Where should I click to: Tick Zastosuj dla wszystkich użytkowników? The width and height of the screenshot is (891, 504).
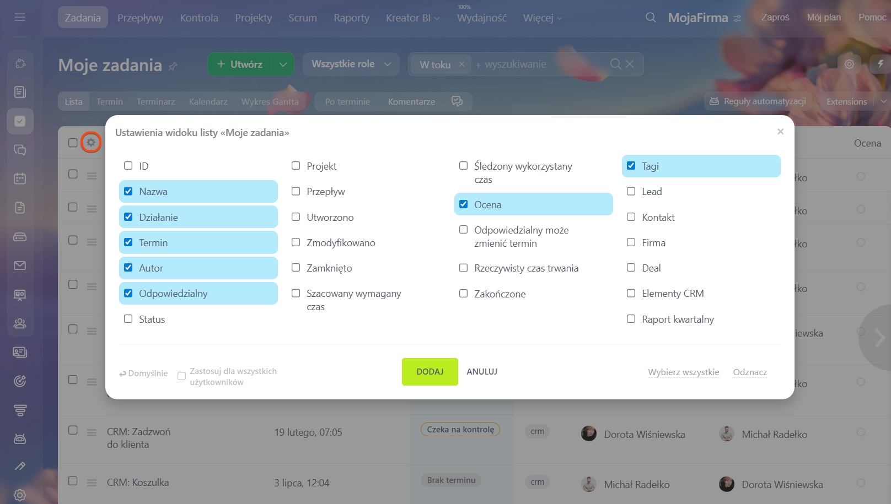[x=181, y=376]
